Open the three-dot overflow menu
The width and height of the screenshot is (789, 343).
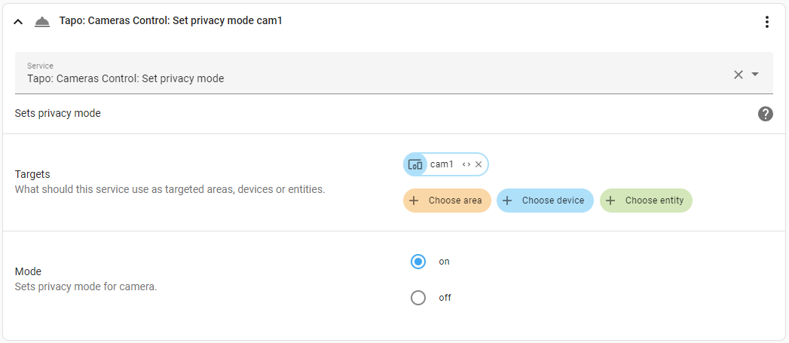(767, 22)
